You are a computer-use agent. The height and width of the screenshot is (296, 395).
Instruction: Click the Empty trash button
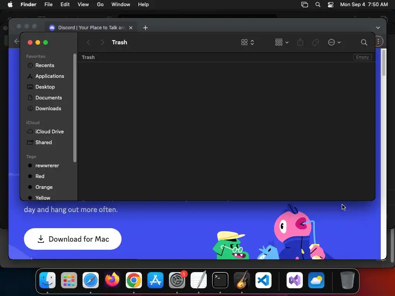pos(362,57)
